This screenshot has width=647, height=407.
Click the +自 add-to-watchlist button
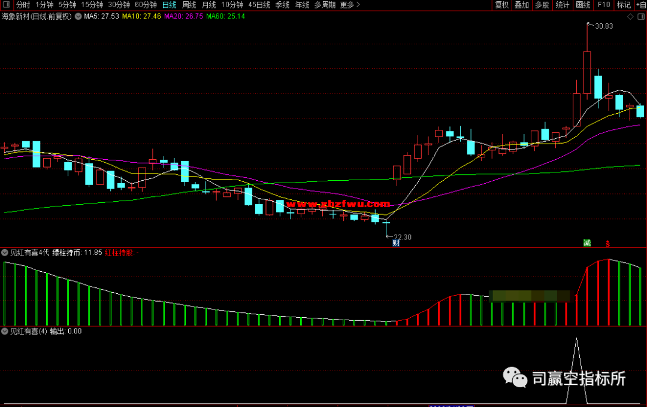pyautogui.click(x=641, y=5)
